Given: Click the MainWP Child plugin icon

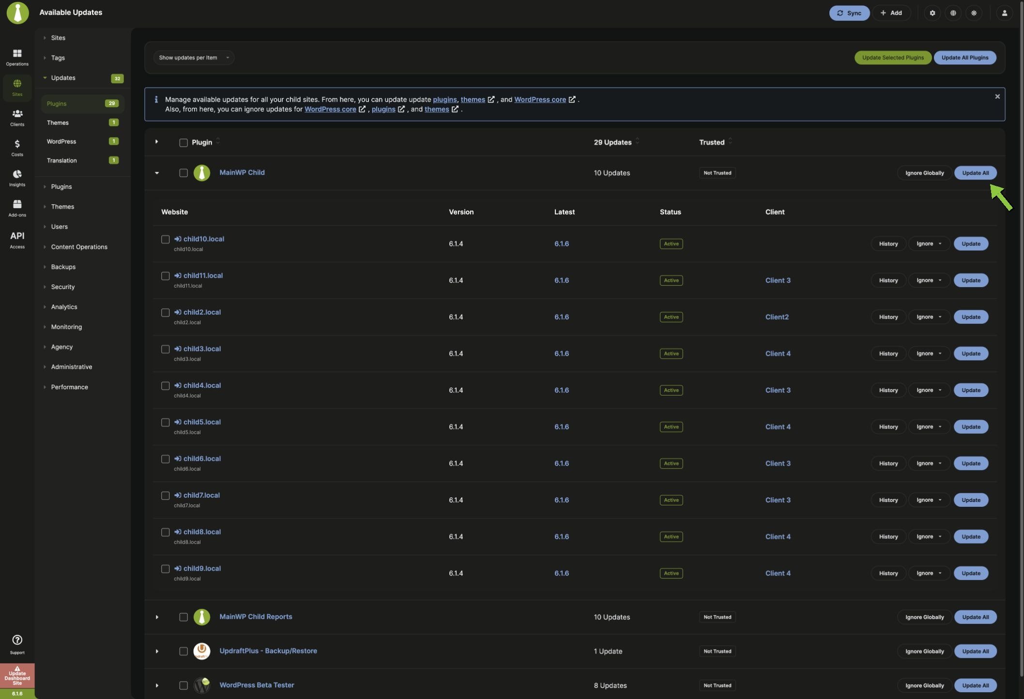Looking at the screenshot, I should click(x=202, y=173).
